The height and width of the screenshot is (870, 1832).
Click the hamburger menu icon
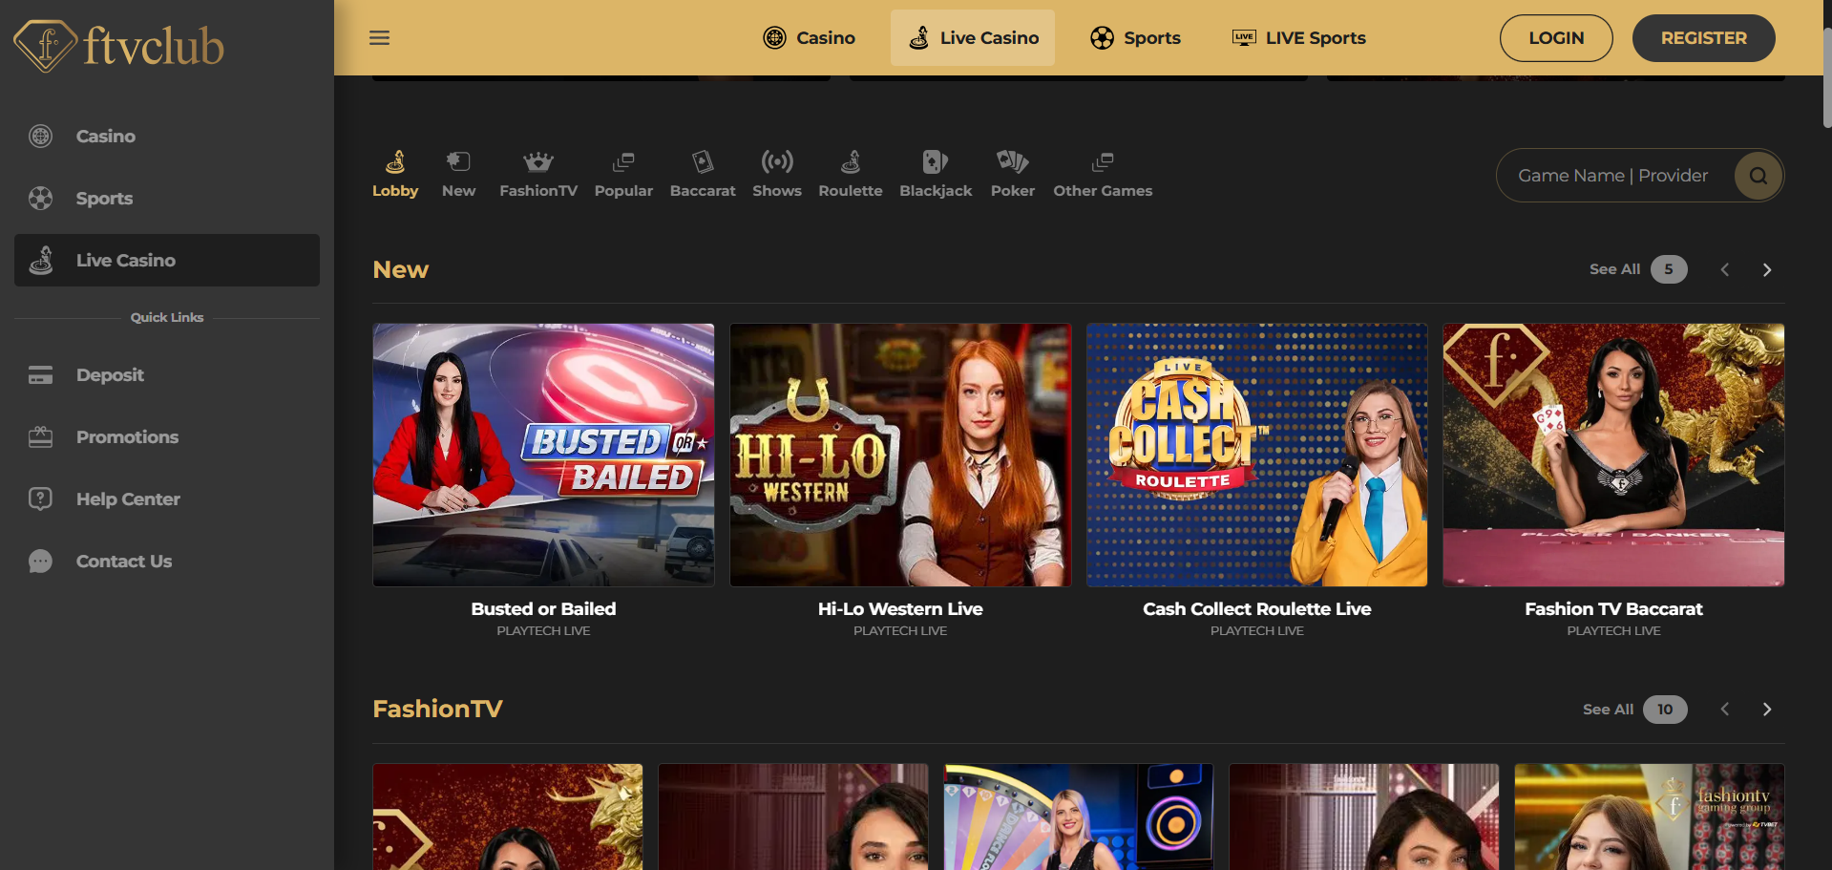[379, 37]
